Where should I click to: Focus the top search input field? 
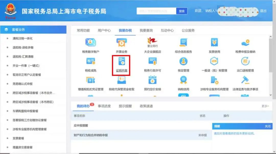coord(156,11)
